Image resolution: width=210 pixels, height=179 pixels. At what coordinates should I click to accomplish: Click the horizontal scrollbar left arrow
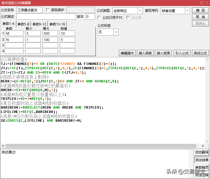point(3,146)
